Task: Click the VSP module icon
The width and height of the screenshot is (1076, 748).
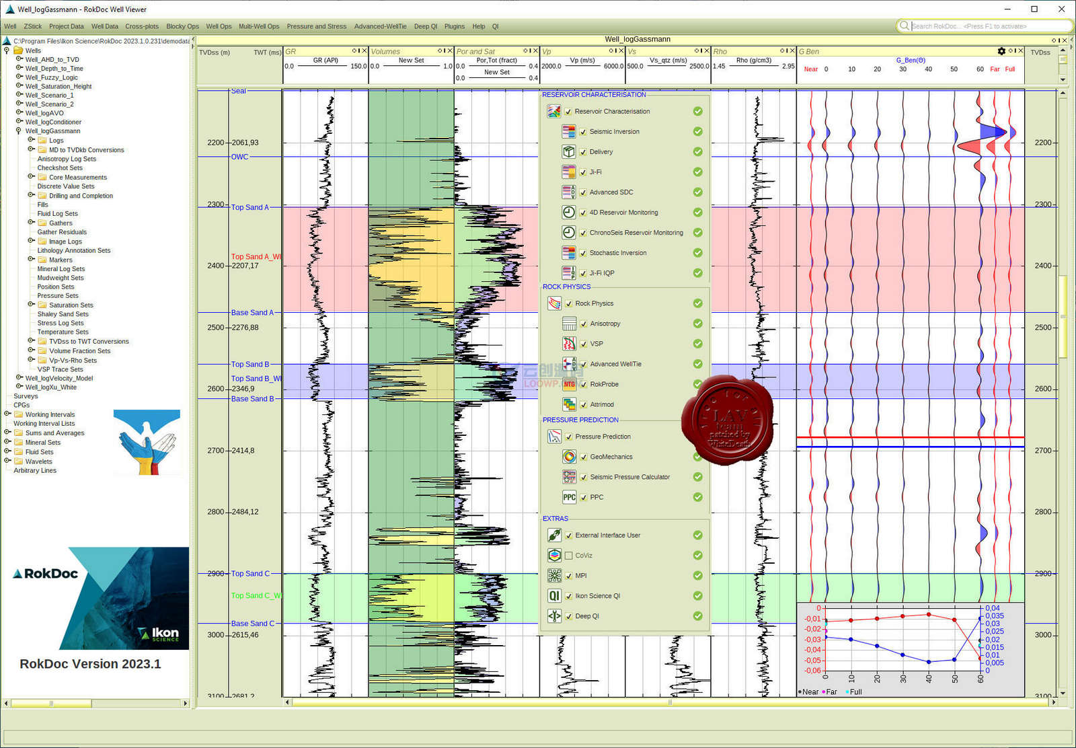Action: [570, 344]
